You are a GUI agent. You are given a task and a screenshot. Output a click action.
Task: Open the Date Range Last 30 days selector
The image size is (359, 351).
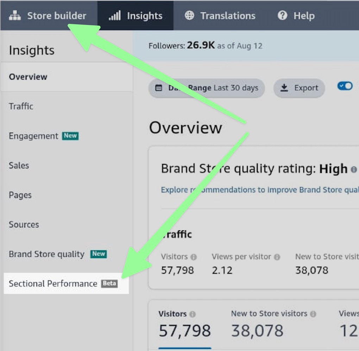[x=207, y=88]
